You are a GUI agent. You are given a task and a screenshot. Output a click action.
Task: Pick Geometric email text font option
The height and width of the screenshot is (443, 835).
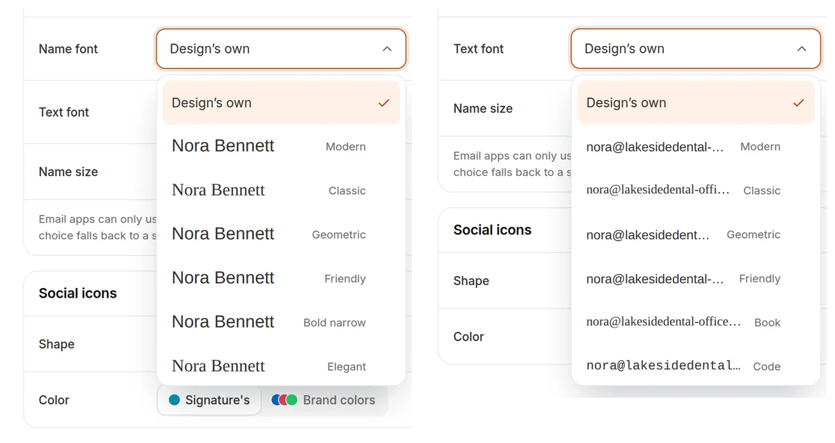pyautogui.click(x=696, y=234)
